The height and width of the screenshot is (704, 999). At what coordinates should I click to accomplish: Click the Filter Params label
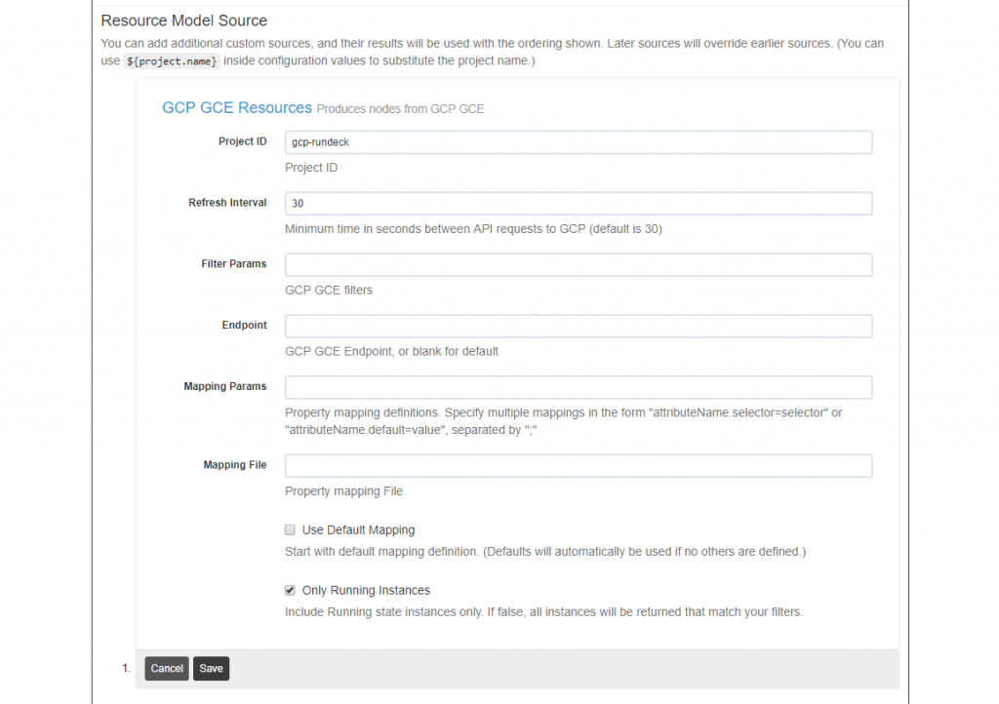[x=234, y=263]
